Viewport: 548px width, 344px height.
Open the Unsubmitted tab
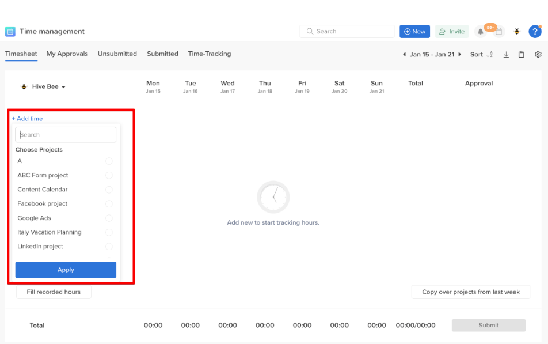point(117,54)
